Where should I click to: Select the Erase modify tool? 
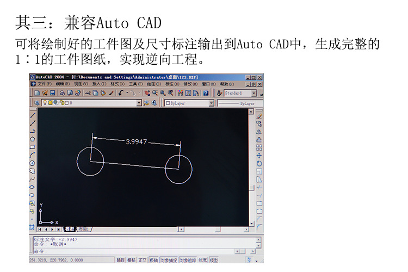259,116
